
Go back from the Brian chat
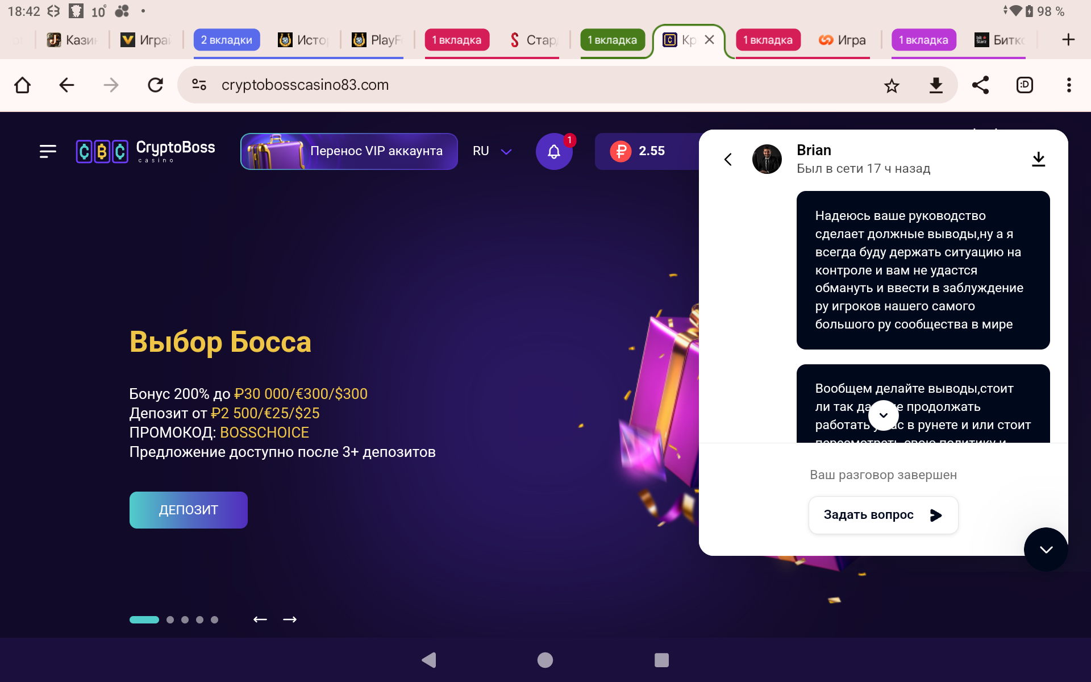pos(728,159)
